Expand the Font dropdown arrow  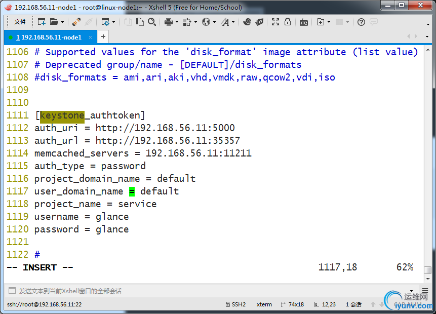[x=233, y=22]
